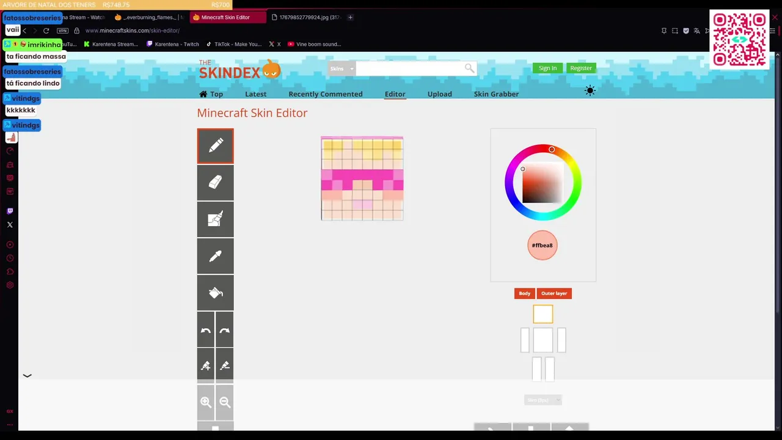Click the Undo arrow button
The image size is (782, 440).
coord(206,330)
